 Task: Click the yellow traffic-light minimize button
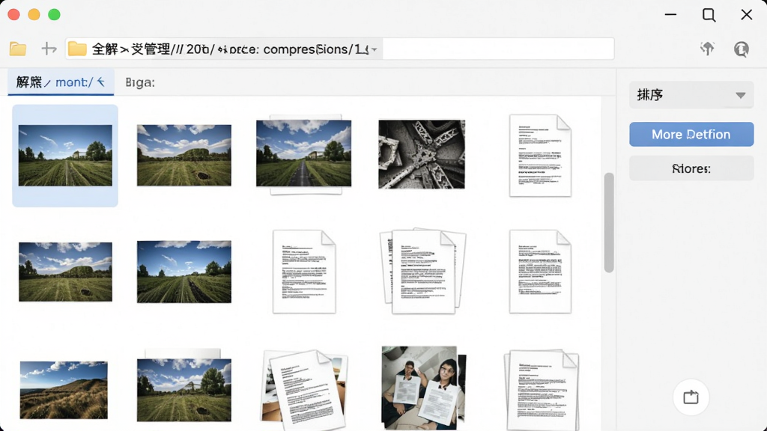pos(34,15)
